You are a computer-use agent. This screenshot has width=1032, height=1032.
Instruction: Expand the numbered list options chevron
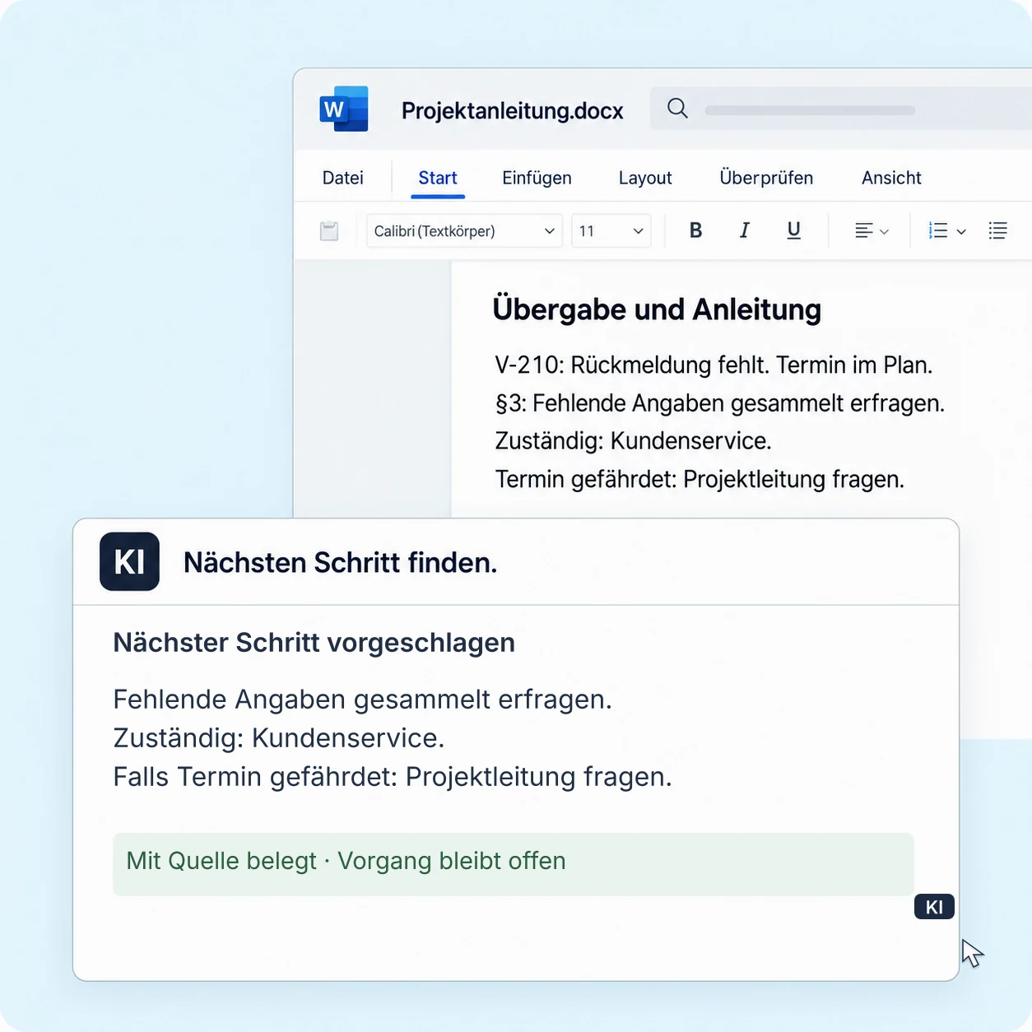pos(961,232)
